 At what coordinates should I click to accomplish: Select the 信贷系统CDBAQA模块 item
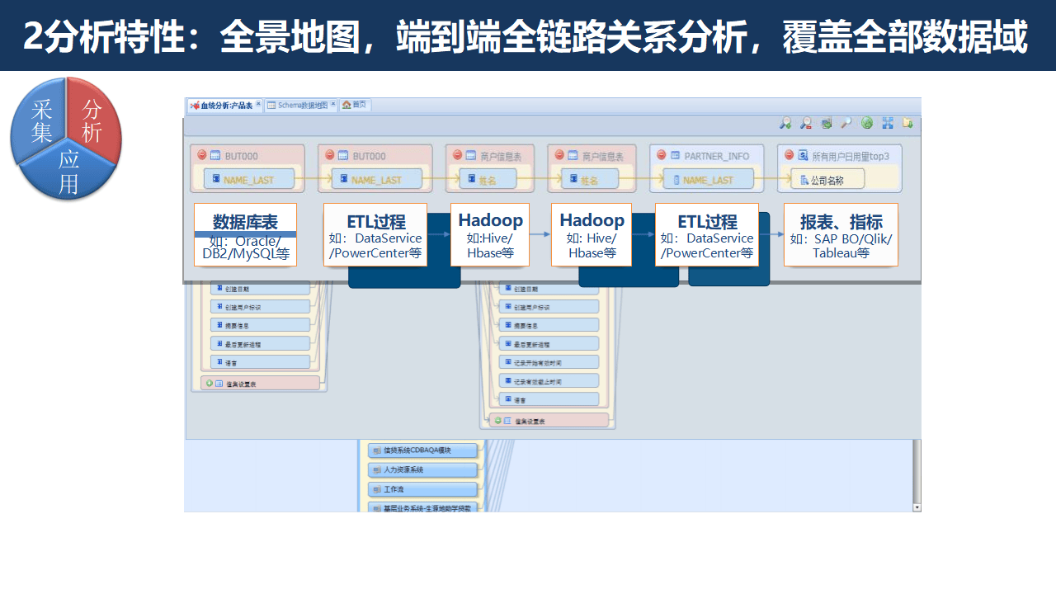tap(422, 450)
